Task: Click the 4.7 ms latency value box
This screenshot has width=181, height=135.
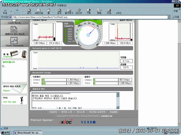Action: coord(126,61)
